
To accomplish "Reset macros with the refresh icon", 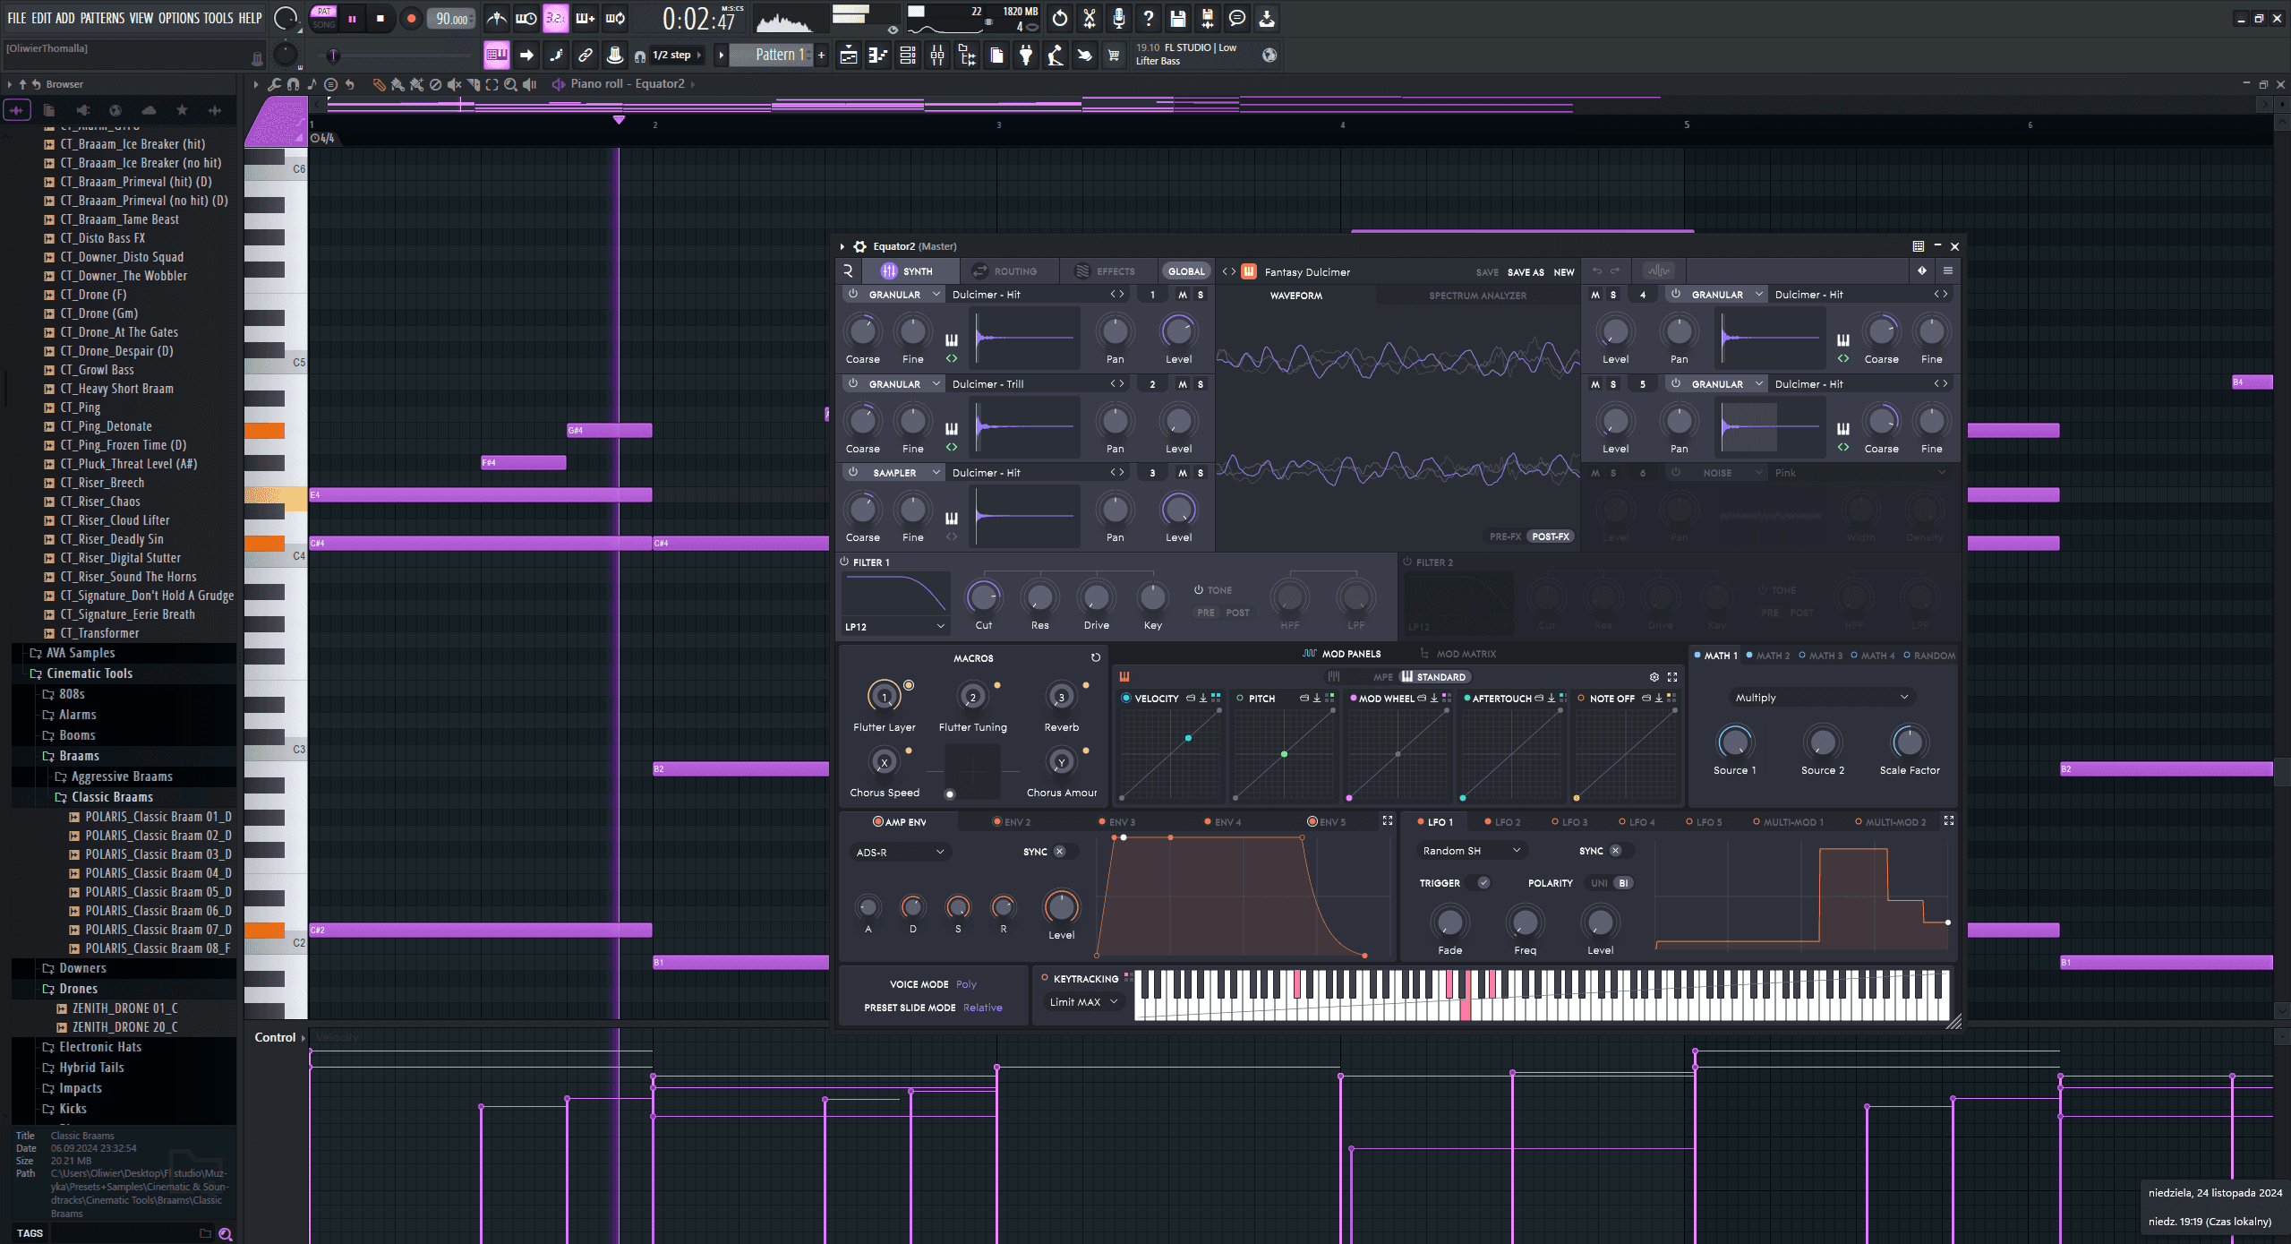I will (1095, 657).
